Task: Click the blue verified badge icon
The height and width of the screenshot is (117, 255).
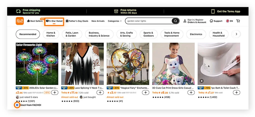Action: coord(17,105)
